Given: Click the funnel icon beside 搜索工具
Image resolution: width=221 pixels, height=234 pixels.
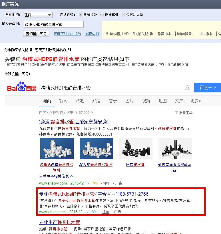Looking at the screenshot, I should point(177,113).
